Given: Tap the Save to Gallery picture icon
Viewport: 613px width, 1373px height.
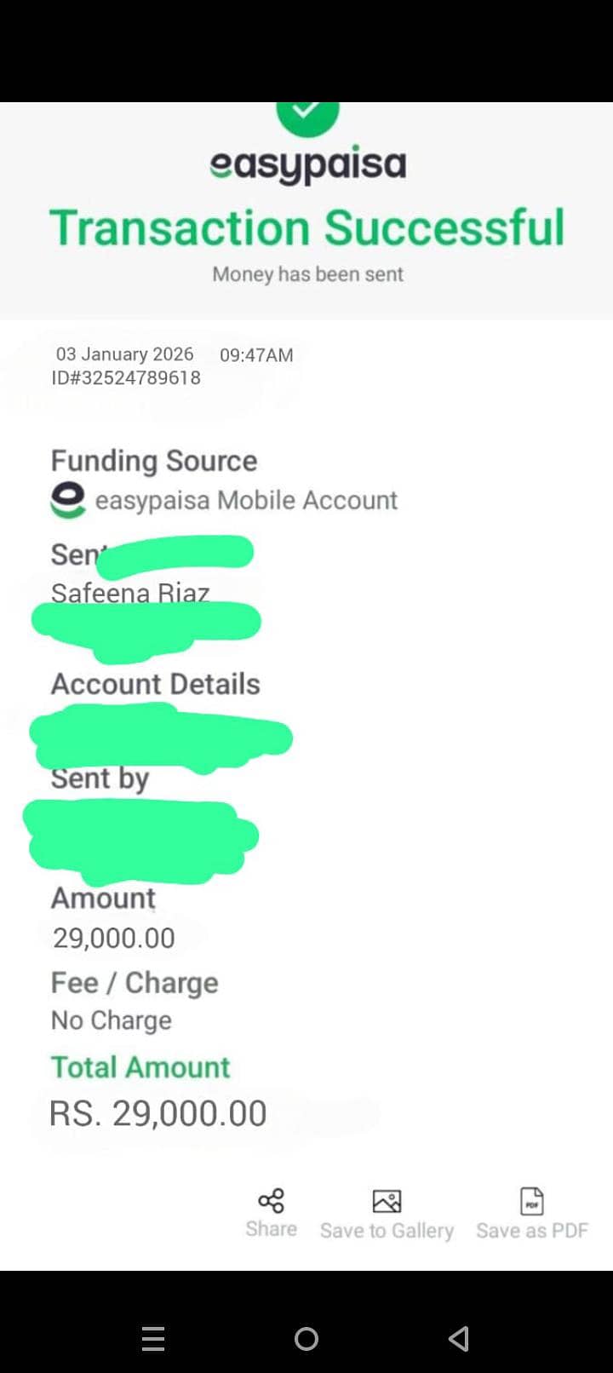Looking at the screenshot, I should pos(387,1201).
